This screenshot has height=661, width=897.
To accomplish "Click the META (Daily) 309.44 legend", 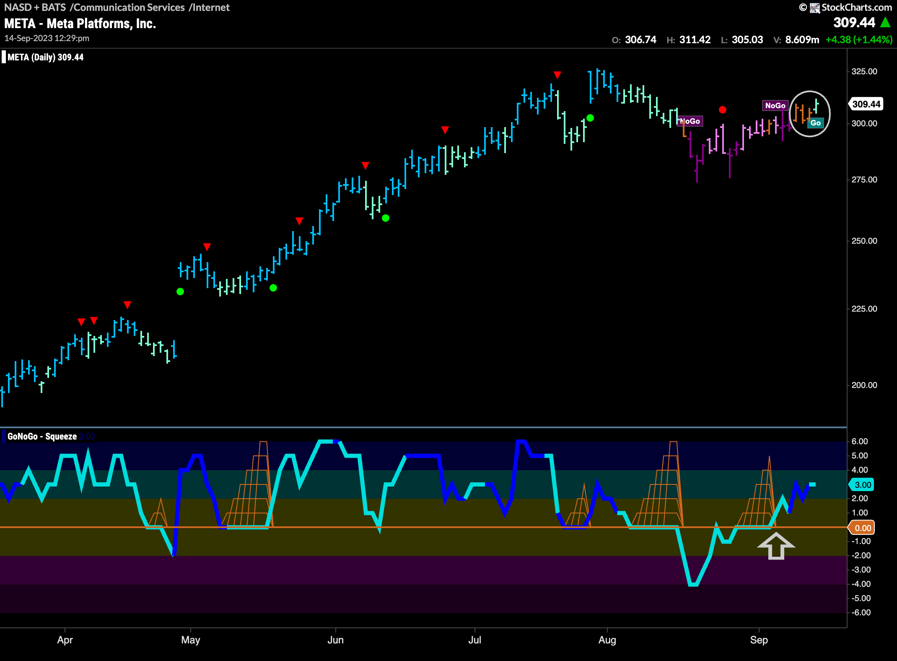I will point(45,57).
